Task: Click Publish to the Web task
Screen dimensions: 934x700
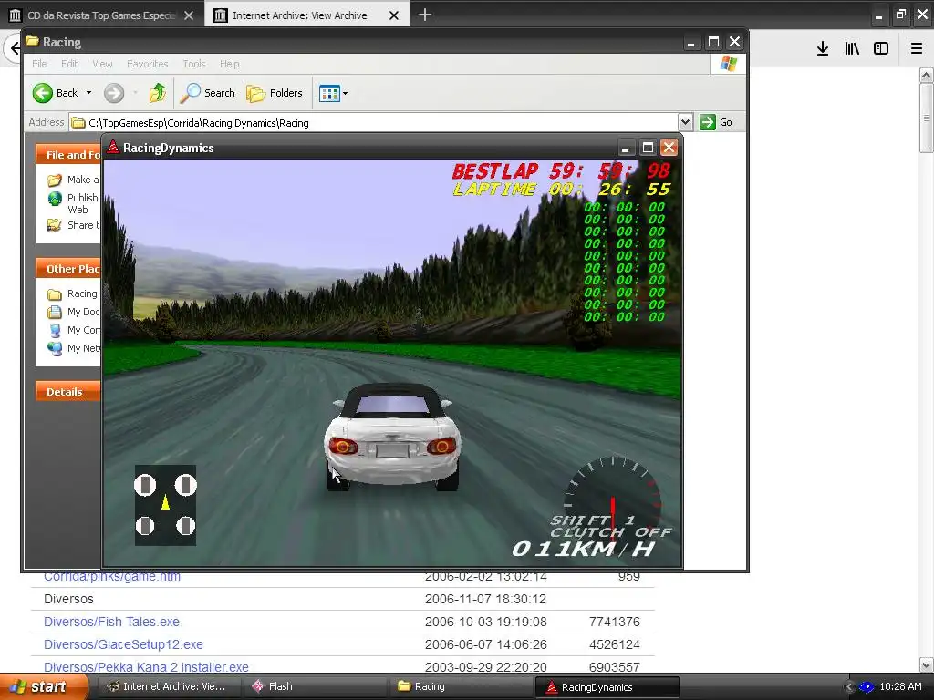Action: [x=73, y=203]
